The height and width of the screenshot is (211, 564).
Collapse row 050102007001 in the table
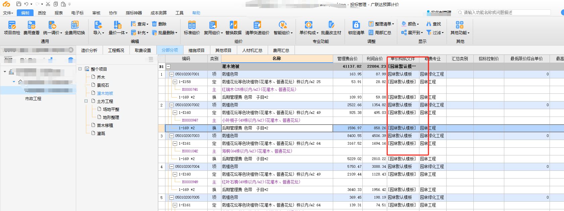click(x=171, y=74)
